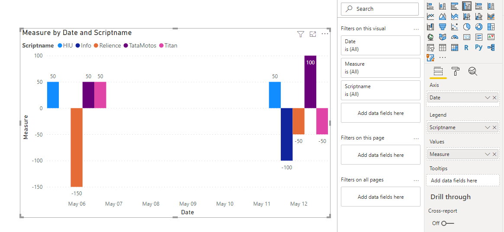Switch to the Analytics magnifier tab
Screen dimensions: 504x232
[472, 71]
